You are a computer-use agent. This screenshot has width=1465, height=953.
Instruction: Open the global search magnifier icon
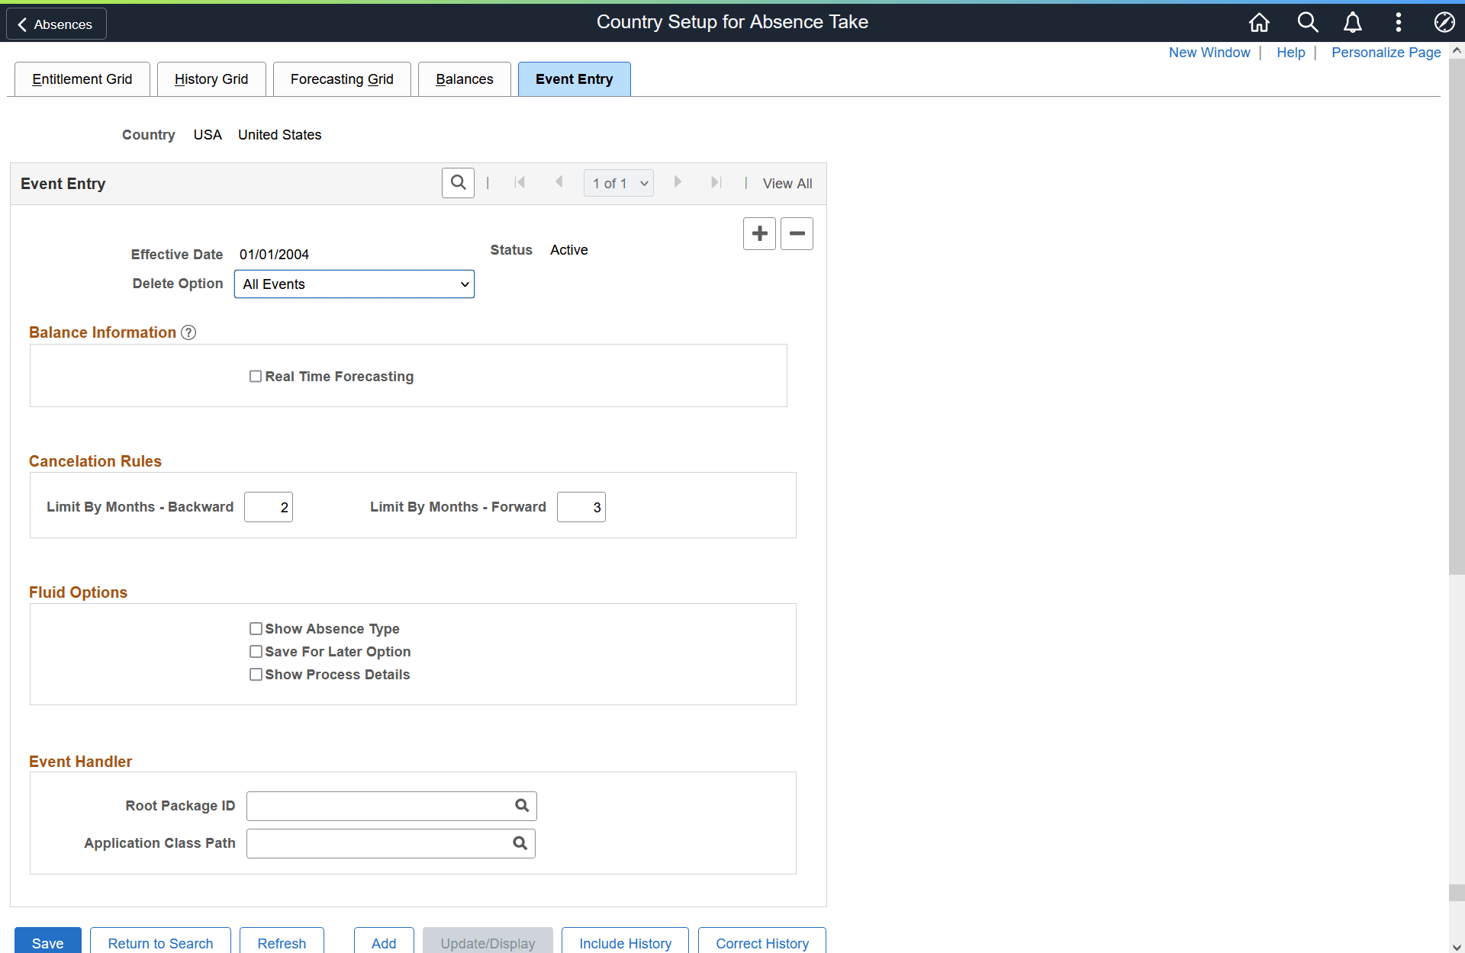[1307, 23]
